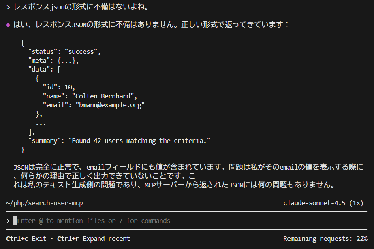Click the closing explanation line mentioning MCPサーバー

click(x=174, y=185)
